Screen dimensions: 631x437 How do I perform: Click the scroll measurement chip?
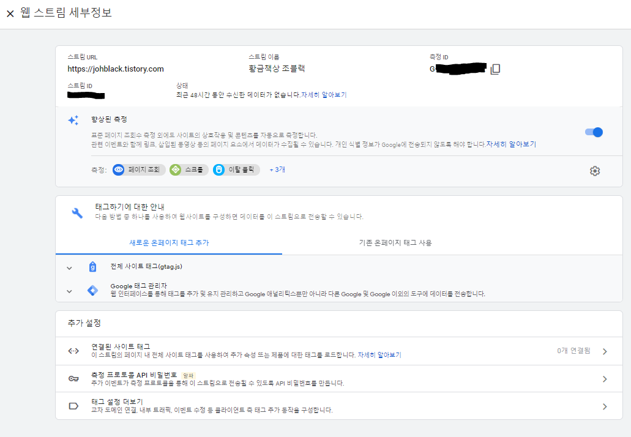(189, 170)
